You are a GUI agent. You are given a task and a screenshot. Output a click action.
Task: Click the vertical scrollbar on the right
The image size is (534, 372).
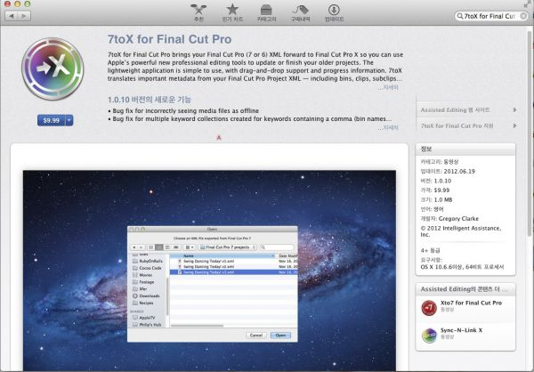(530, 133)
